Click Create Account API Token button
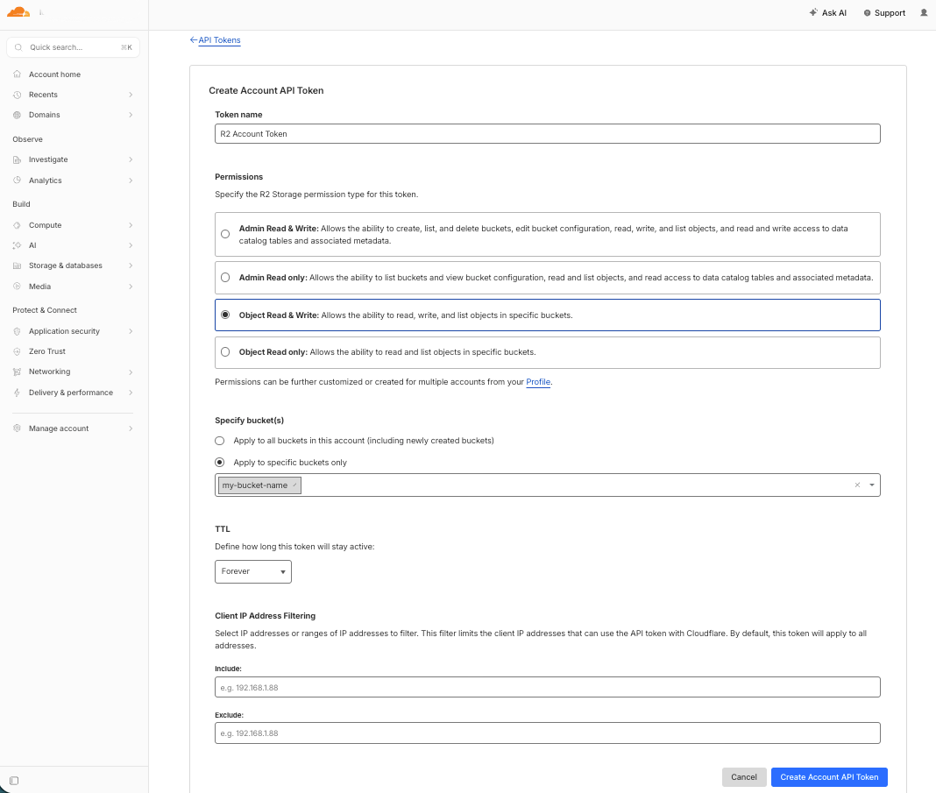This screenshot has height=793, width=936. click(829, 777)
